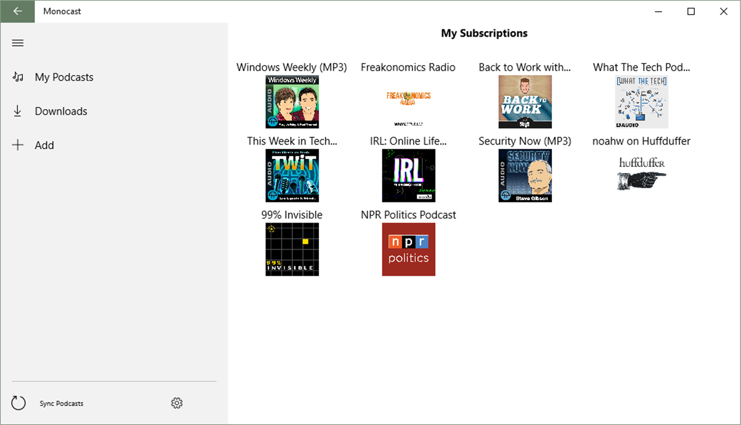Click 'IRL: Online Life...' title
The image size is (741, 425).
(408, 141)
